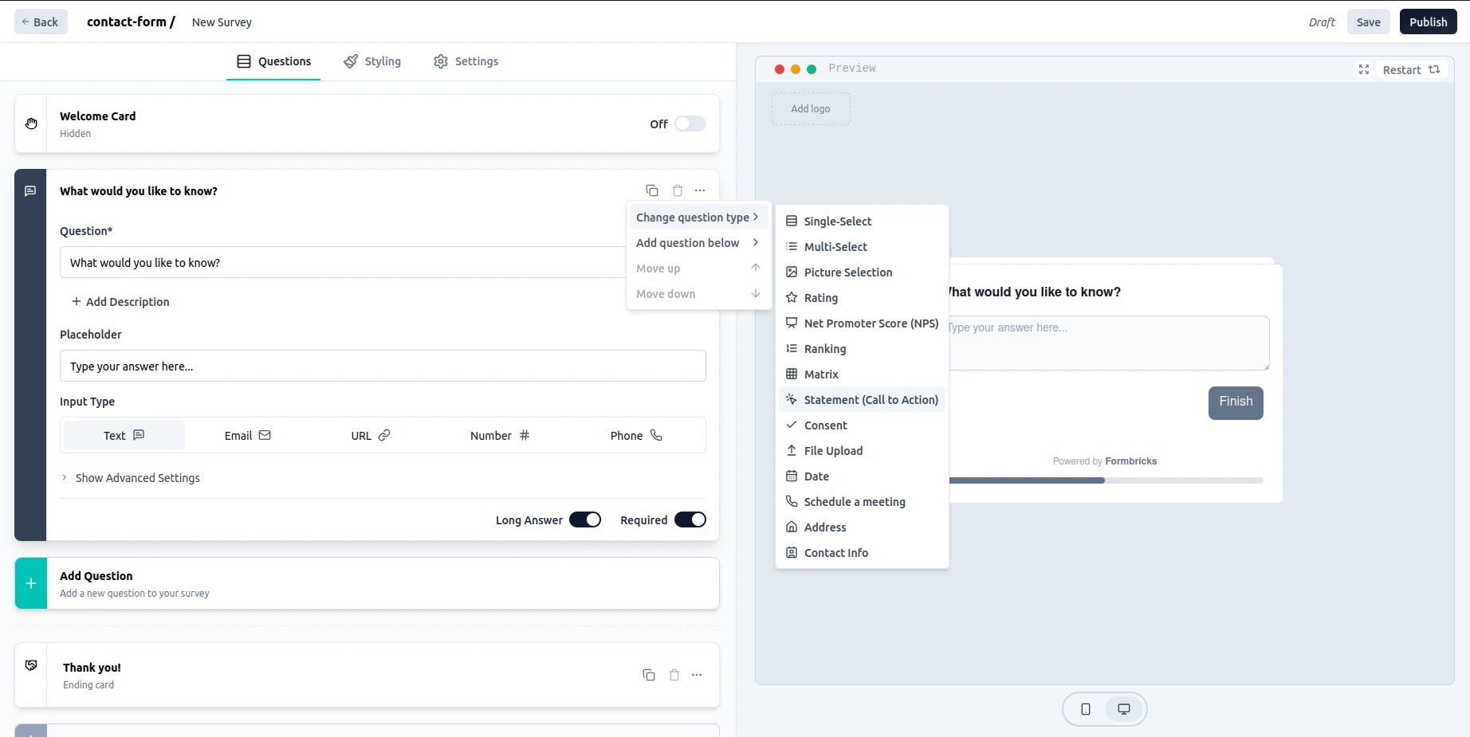Choose Schedule a meeting question type
Image resolution: width=1470 pixels, height=737 pixels.
point(862,502)
